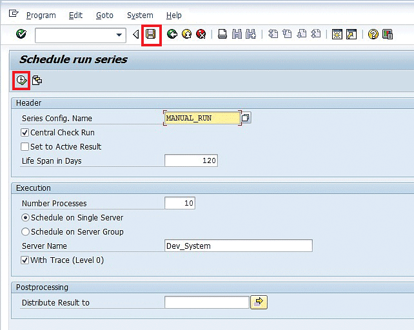
Task: Click the Execute clock icon below the title
Action: tap(21, 80)
